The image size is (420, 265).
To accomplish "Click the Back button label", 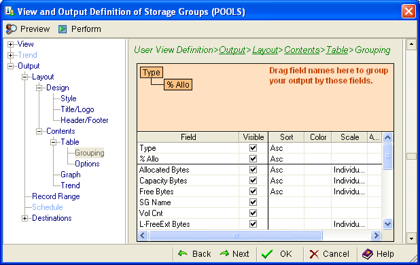I will pyautogui.click(x=202, y=253).
